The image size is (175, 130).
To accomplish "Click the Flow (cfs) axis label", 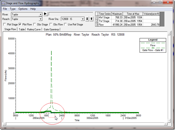I will point(5,76).
